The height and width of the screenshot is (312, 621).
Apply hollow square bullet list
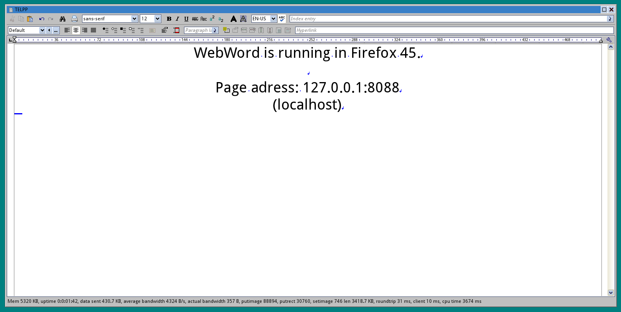[132, 30]
